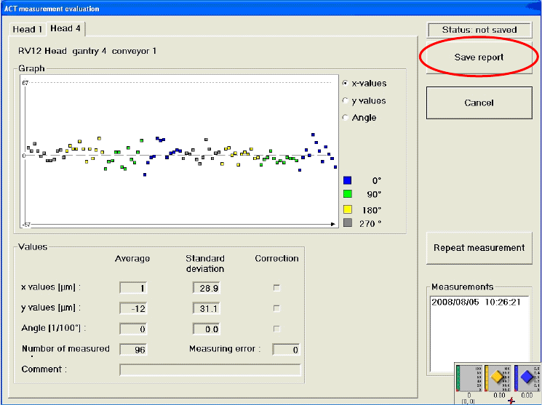The width and height of the screenshot is (542, 405).
Task: Click the blue 0° legend swatch
Action: coord(348,180)
